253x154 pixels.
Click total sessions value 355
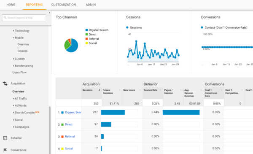coord(96,103)
